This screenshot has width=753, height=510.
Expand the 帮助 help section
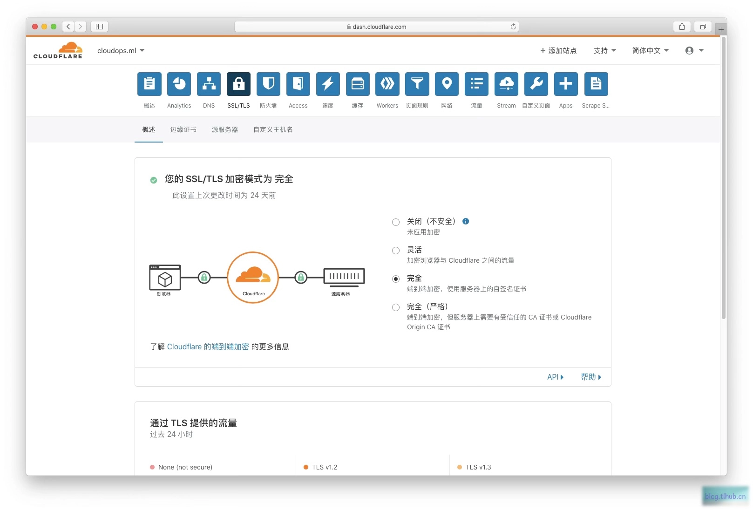click(591, 377)
